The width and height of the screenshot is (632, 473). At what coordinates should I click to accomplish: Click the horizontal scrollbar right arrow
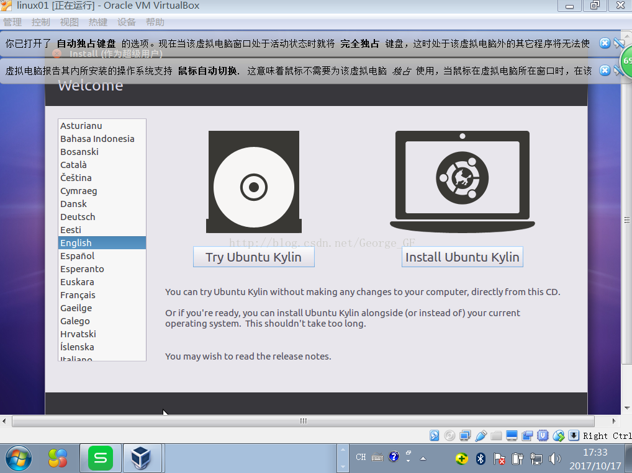tap(614, 421)
